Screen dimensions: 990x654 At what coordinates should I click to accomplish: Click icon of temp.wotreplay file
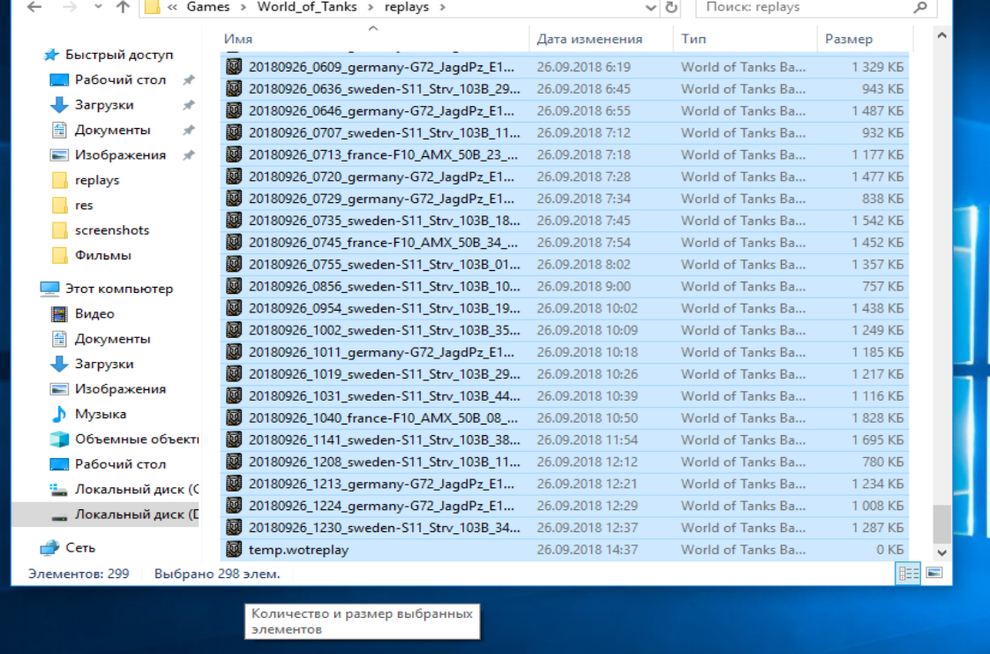pos(234,549)
